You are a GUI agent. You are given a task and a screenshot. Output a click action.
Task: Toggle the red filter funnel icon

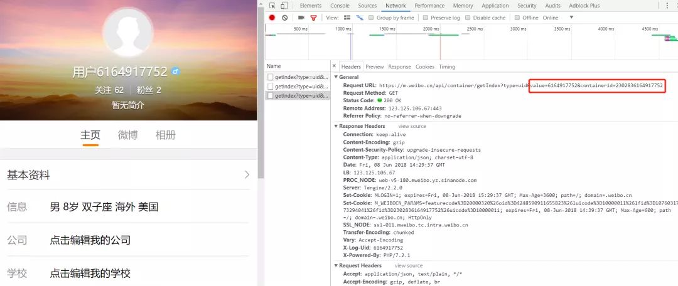click(313, 18)
